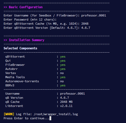Click the /root/wrapper_install.log path
Screen dimensions: 126x123
pos(56,114)
